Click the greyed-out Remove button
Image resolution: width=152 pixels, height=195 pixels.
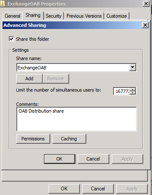pyautogui.click(x=56, y=79)
